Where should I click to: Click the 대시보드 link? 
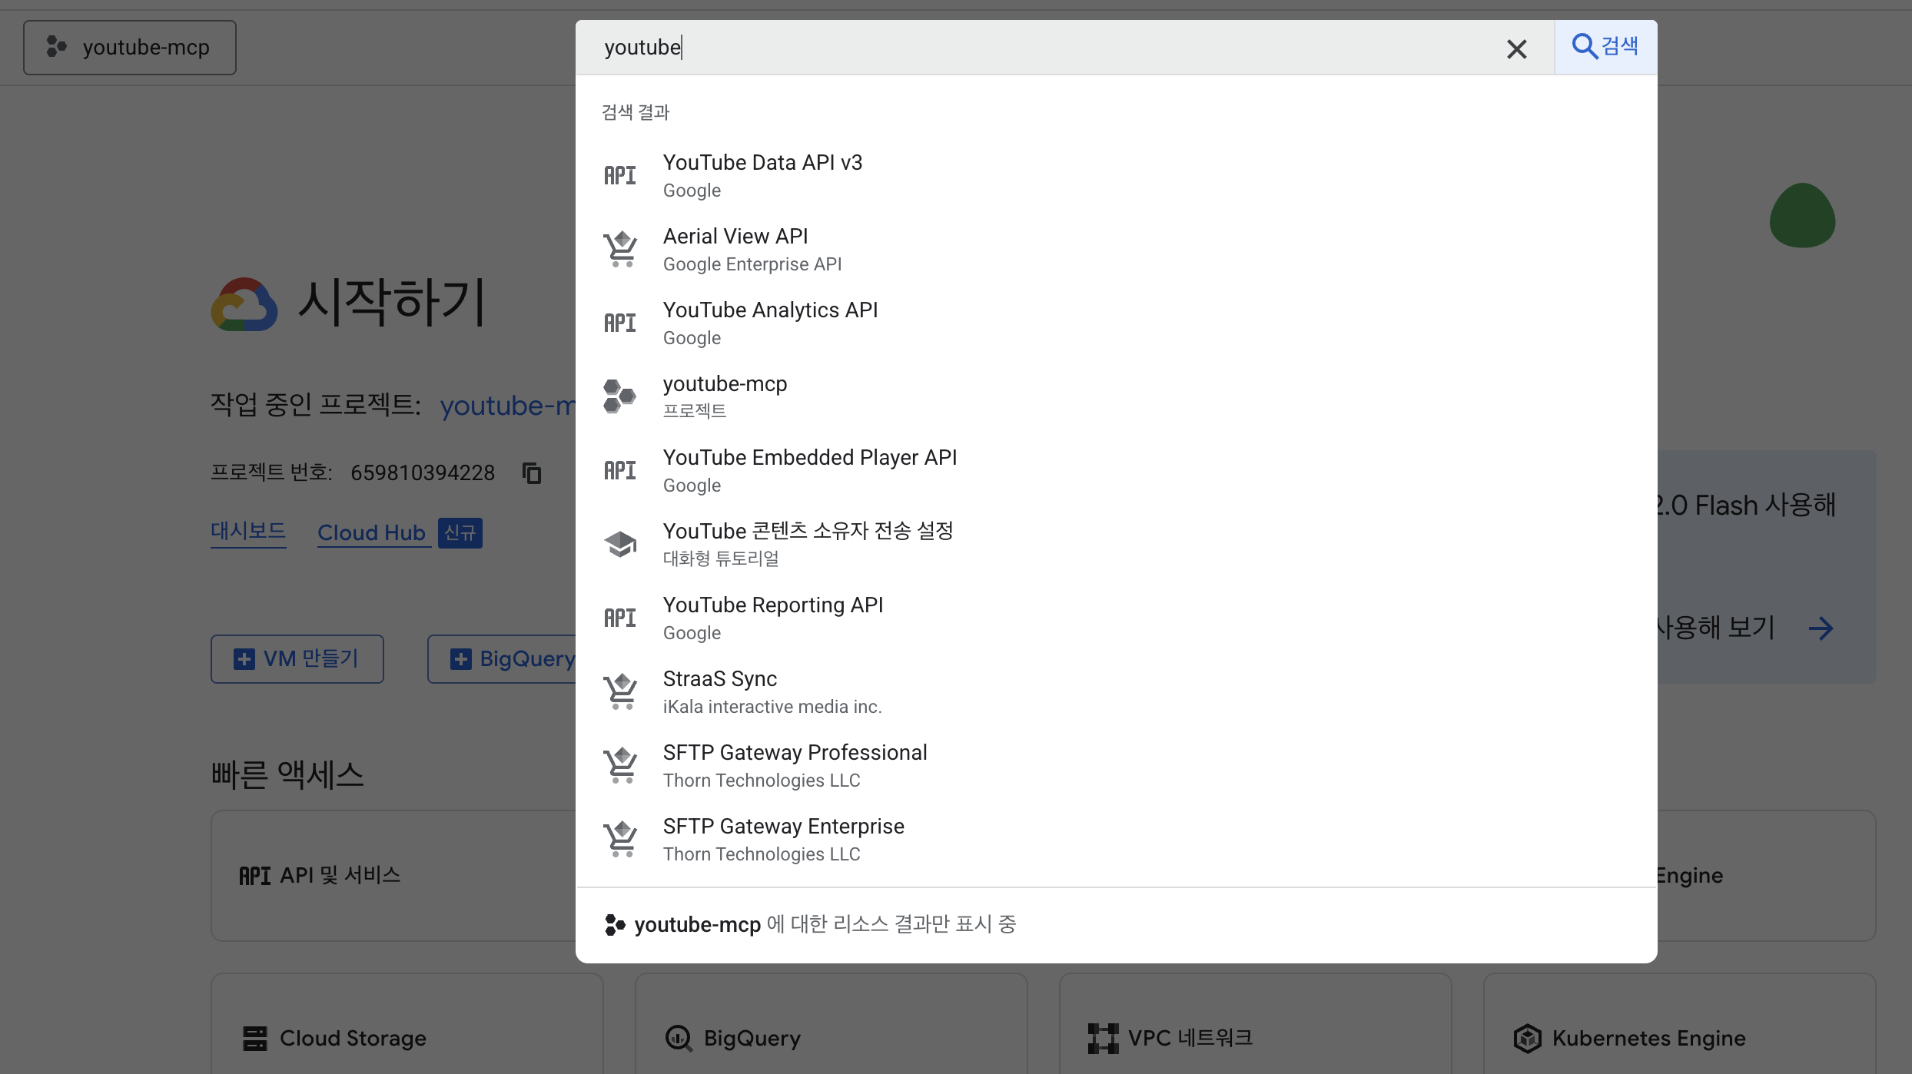248,532
